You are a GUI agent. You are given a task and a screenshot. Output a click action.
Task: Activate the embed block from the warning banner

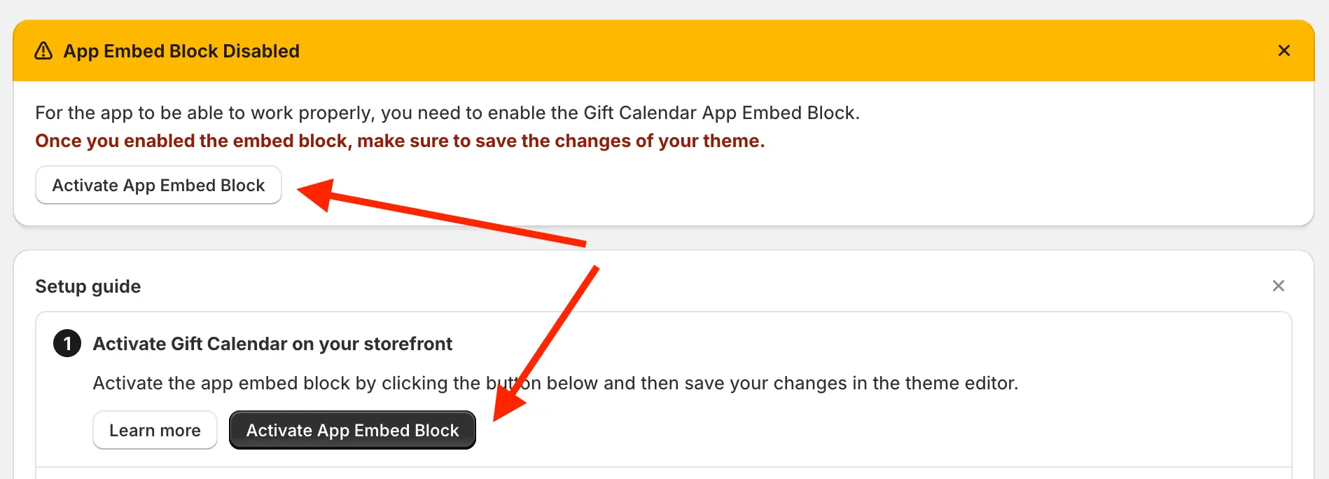[x=158, y=185]
